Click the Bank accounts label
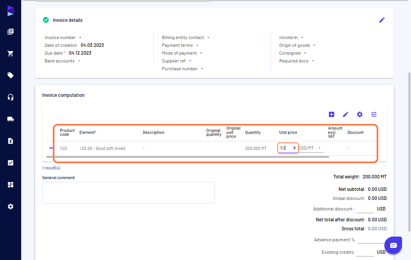Image resolution: width=411 pixels, height=260 pixels. (59, 61)
